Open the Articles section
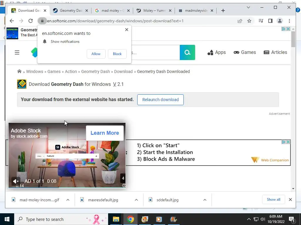Viewport: 301px width, 225px height. 275,52
